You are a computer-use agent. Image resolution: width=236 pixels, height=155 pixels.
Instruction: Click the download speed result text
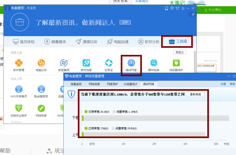coord(133,94)
